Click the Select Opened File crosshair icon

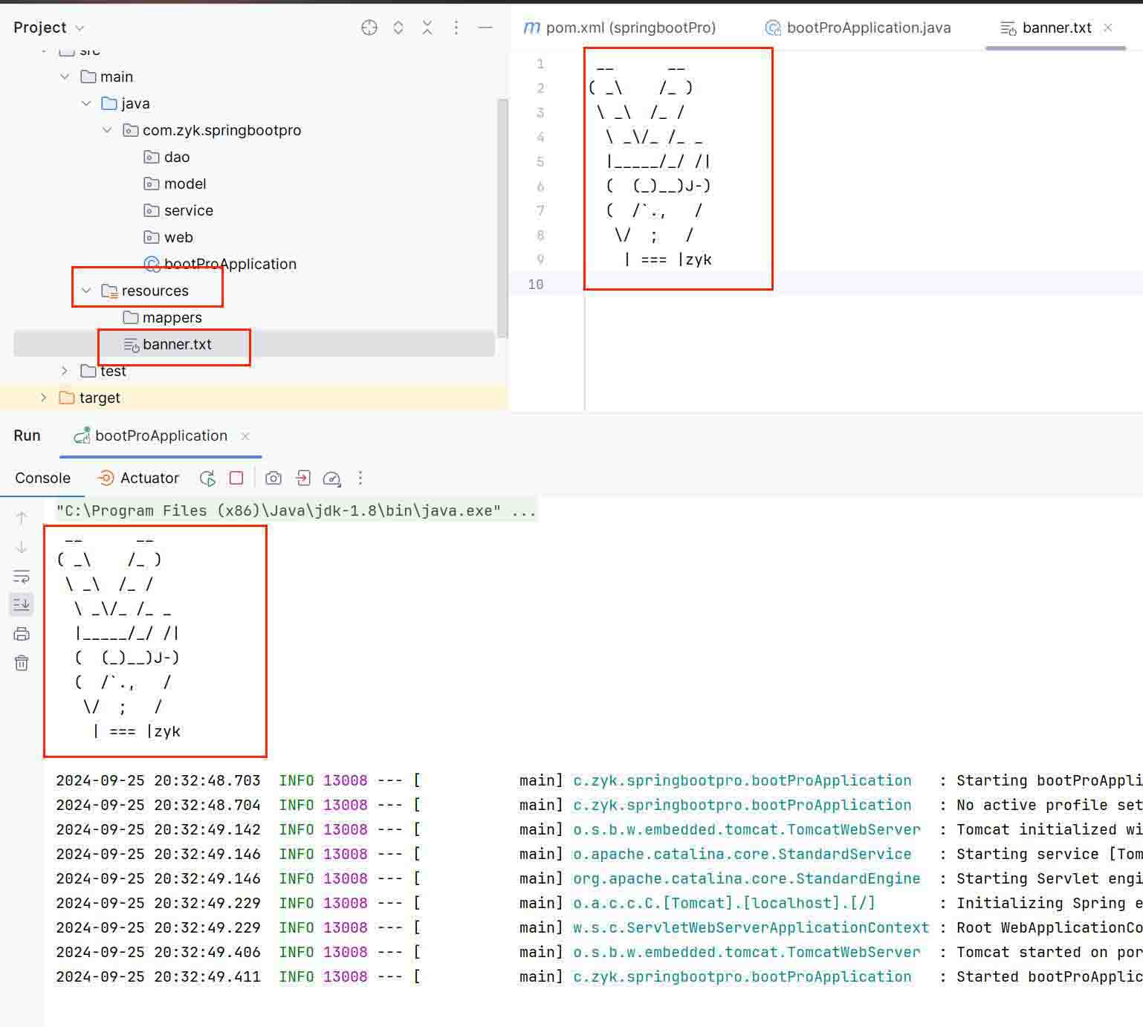tap(369, 27)
